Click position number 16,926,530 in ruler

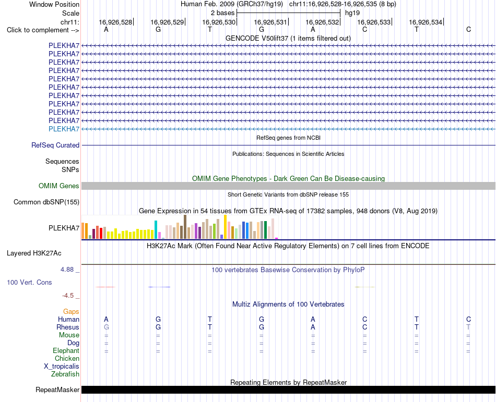click(x=219, y=22)
